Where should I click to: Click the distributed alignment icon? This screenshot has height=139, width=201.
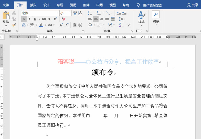(113, 19)
